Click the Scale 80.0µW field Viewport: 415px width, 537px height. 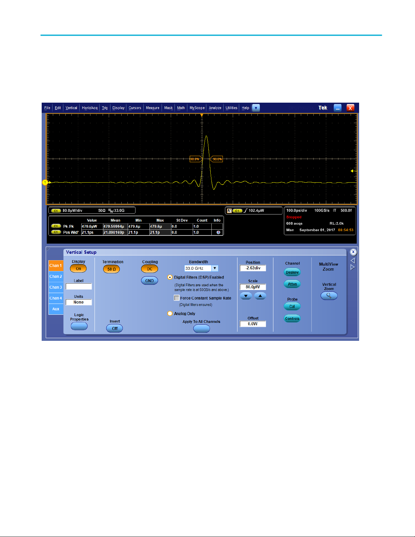pos(253,287)
